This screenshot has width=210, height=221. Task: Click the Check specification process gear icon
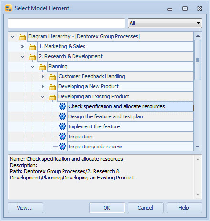point(63,106)
